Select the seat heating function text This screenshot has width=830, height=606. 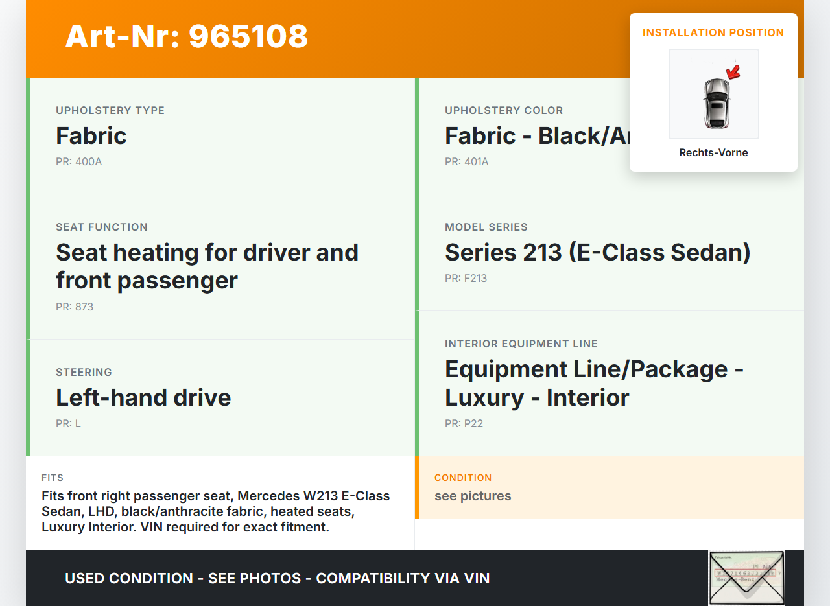pyautogui.click(x=207, y=266)
